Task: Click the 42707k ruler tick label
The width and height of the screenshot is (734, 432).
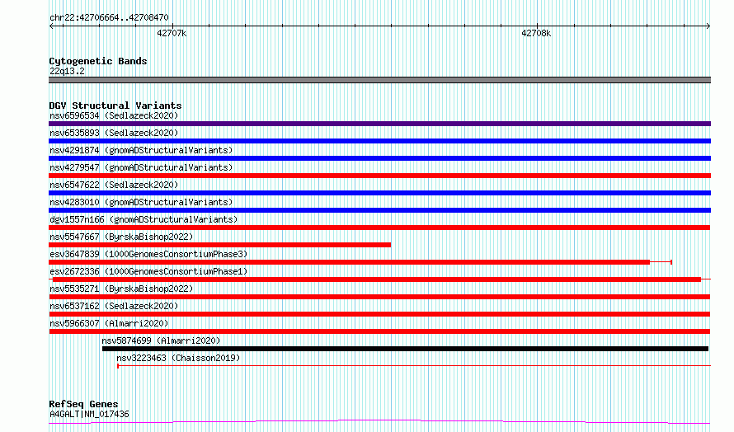Action: click(172, 33)
